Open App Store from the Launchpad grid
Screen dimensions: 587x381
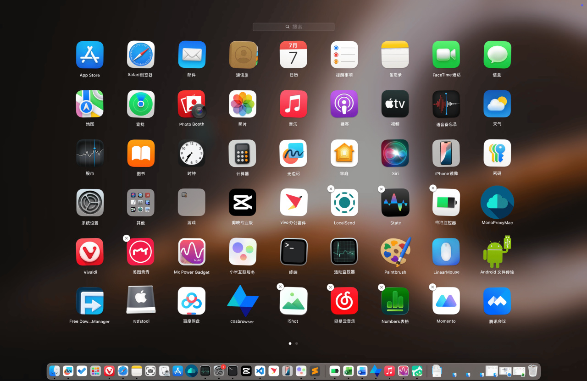[90, 55]
